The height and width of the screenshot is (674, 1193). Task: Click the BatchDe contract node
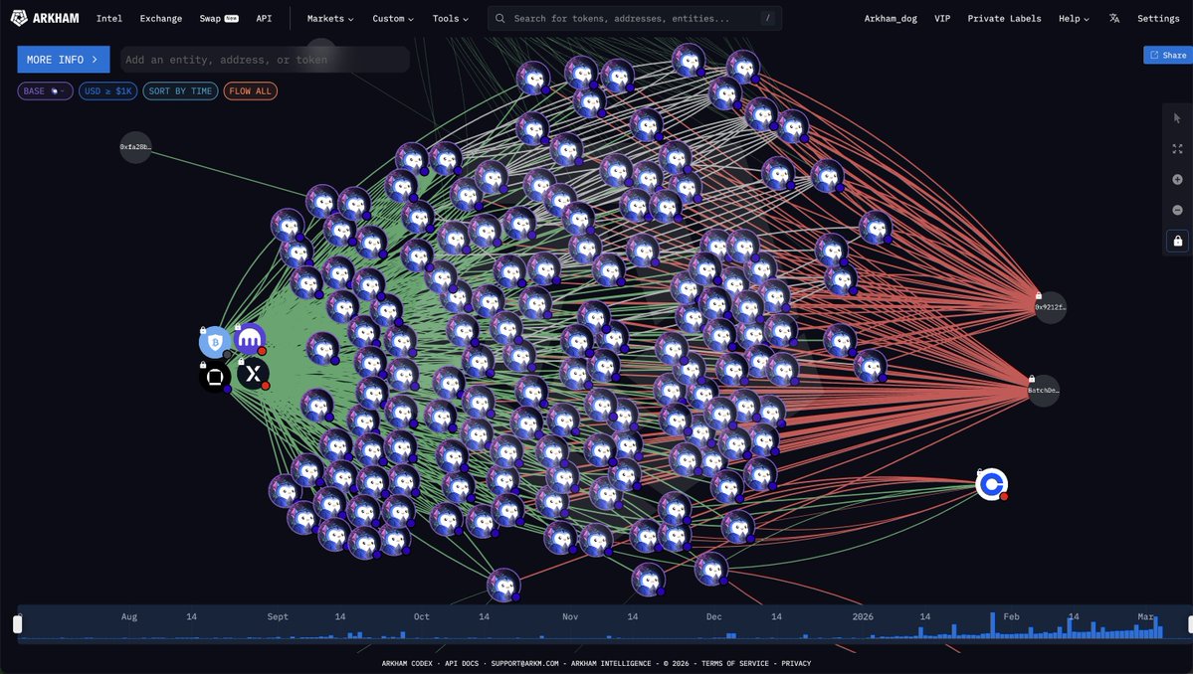1043,391
